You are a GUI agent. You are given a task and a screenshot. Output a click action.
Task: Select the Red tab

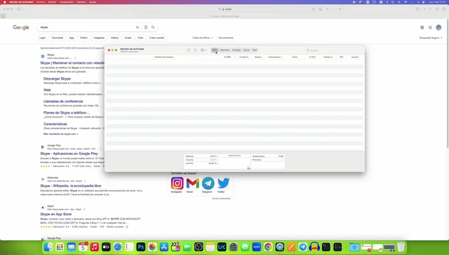tap(255, 50)
